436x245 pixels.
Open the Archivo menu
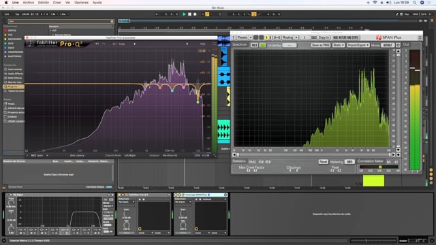tap(29, 3)
